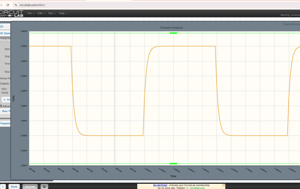The image size is (300, 189).
Task: Reload the page with browser refresh icon
Action: tap(8, 5)
